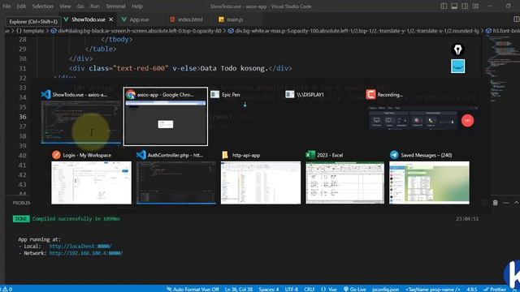Open the View menu

pyautogui.click(x=65, y=6)
